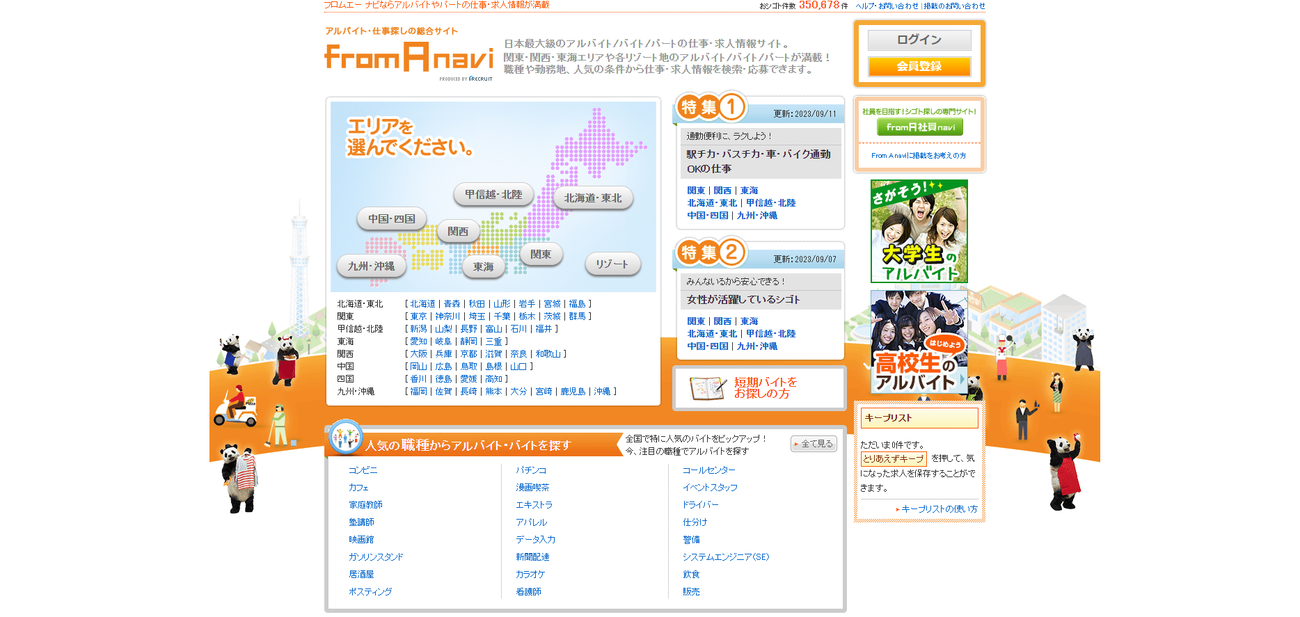Open the コンビニ job category

[363, 470]
